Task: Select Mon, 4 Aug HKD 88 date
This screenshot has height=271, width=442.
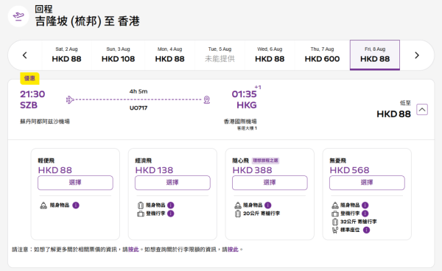Action: [x=169, y=55]
